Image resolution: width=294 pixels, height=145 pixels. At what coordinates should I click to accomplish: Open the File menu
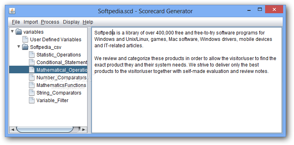click(16, 22)
